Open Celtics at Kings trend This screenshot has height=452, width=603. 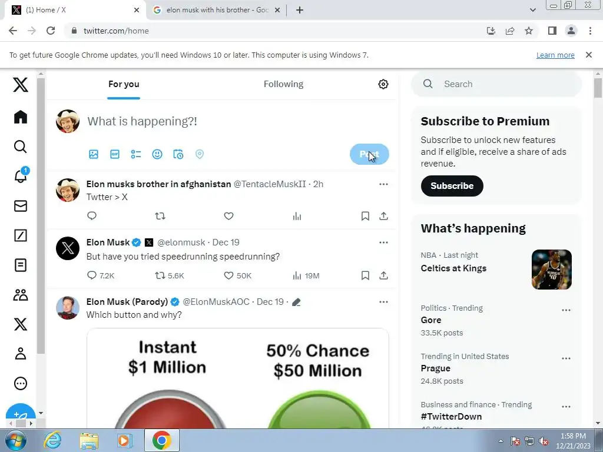pos(453,268)
